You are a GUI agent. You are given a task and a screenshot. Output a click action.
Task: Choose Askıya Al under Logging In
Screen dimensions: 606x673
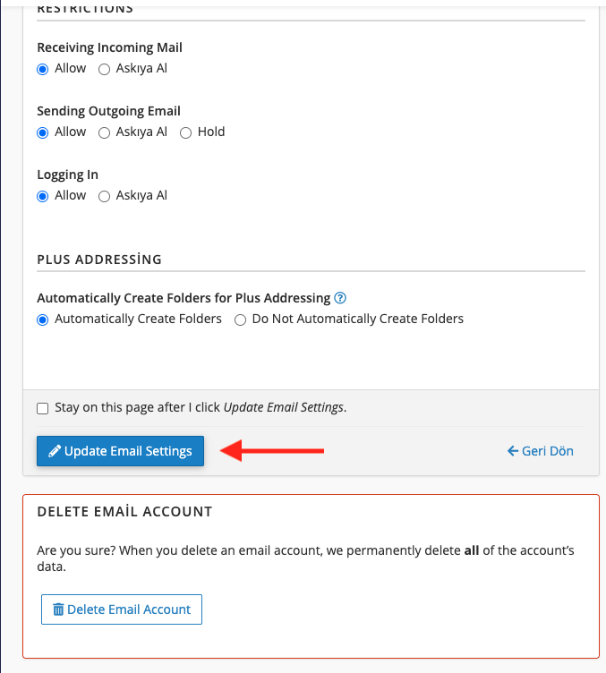click(104, 196)
